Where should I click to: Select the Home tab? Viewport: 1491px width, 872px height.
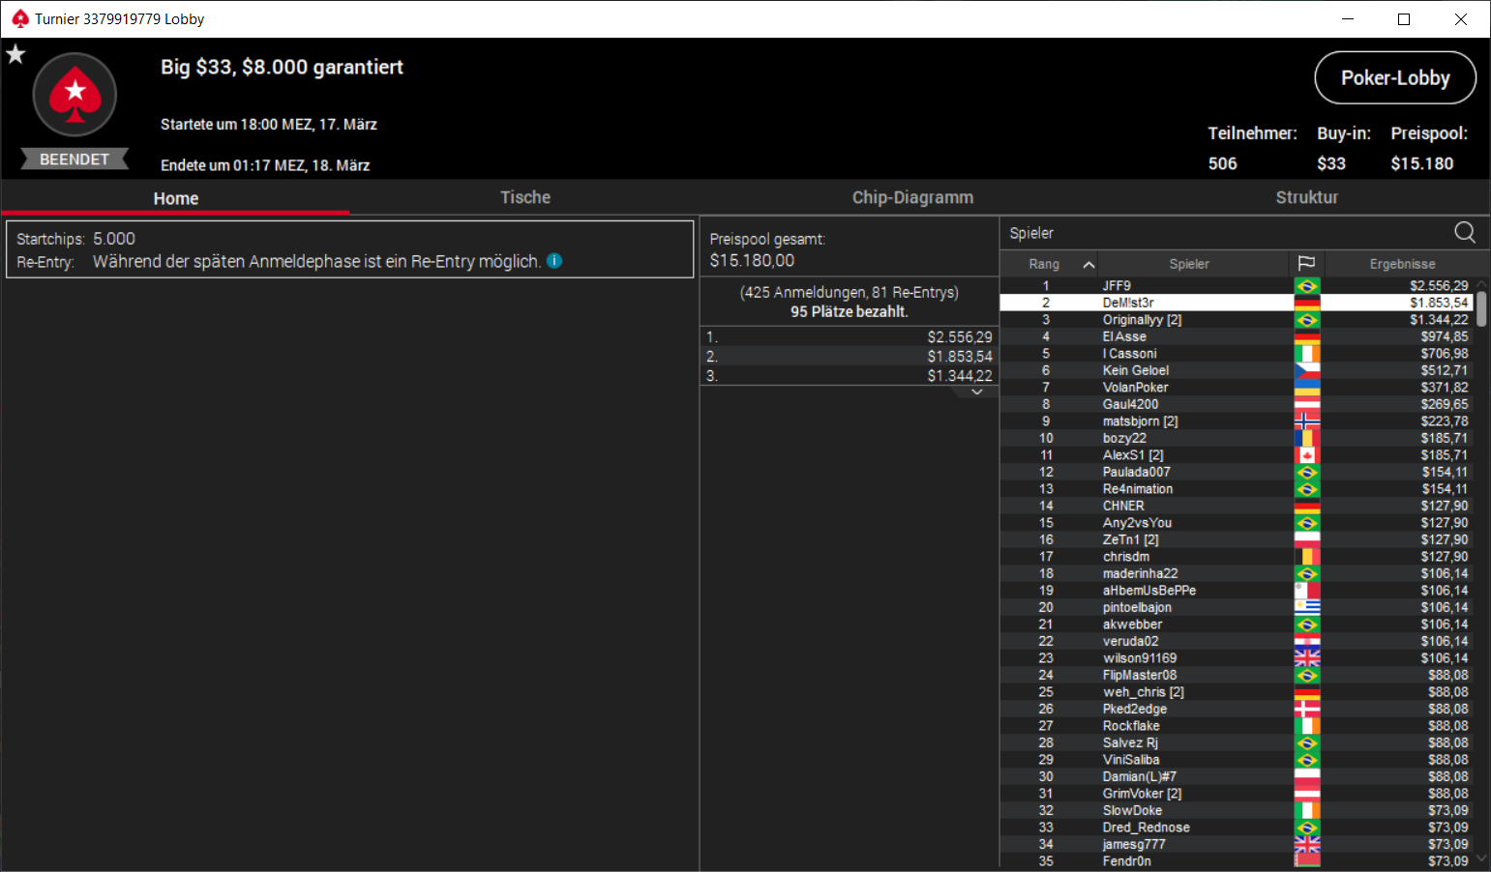(175, 198)
